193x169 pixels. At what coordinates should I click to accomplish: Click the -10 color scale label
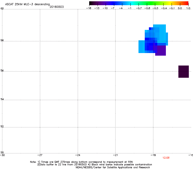click(105, 8)
